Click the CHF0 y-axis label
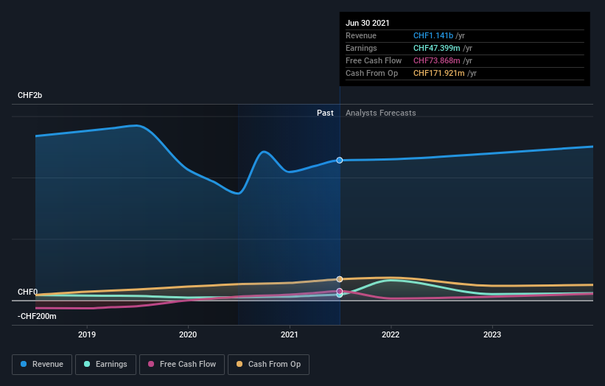The image size is (605, 386). pos(28,292)
